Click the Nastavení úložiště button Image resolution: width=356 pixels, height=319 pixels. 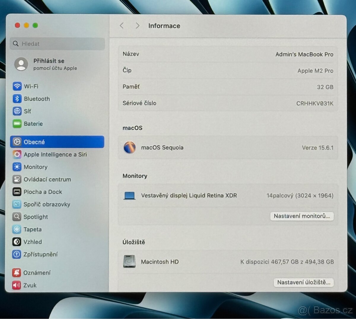(303, 282)
